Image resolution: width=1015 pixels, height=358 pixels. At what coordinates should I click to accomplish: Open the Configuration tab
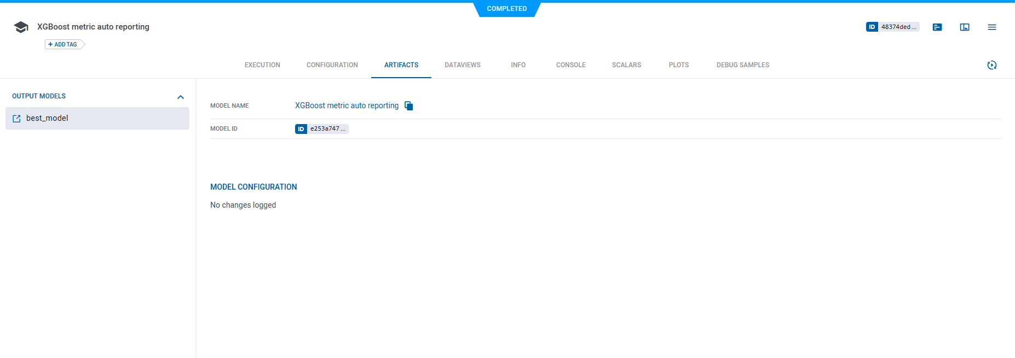(332, 65)
